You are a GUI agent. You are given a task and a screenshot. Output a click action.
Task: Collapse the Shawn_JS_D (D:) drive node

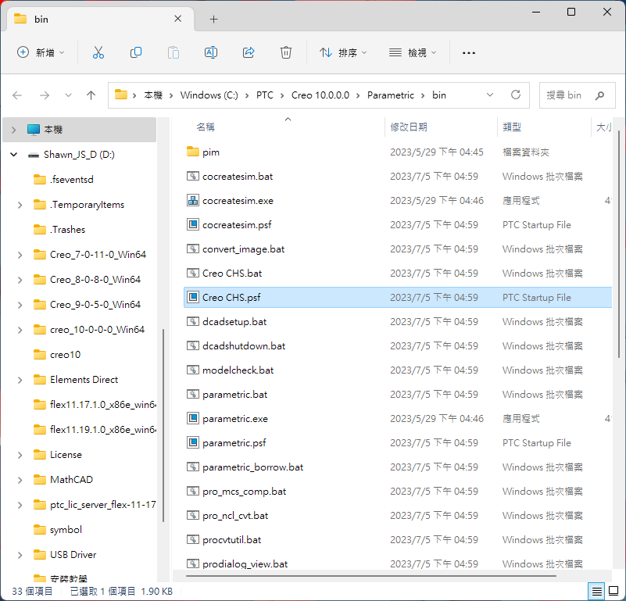pos(13,155)
